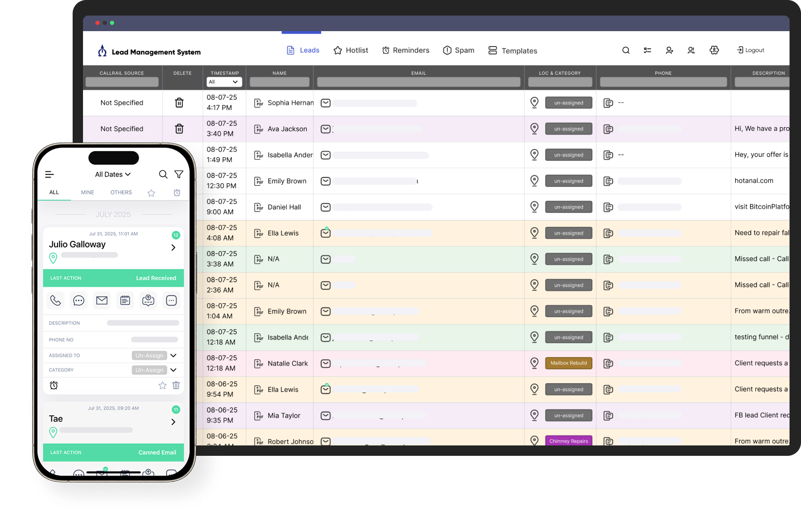The image size is (801, 515).
Task: Open the account settings gear icon
Action: pyautogui.click(x=714, y=50)
